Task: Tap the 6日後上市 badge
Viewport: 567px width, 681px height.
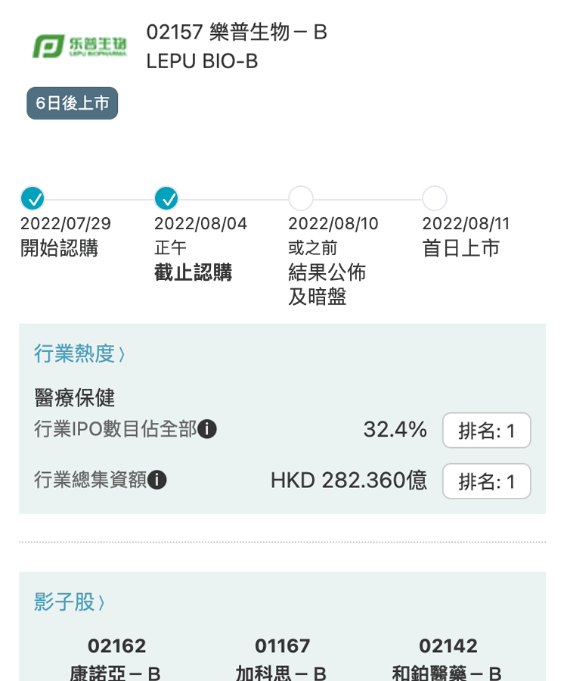Action: click(x=73, y=104)
